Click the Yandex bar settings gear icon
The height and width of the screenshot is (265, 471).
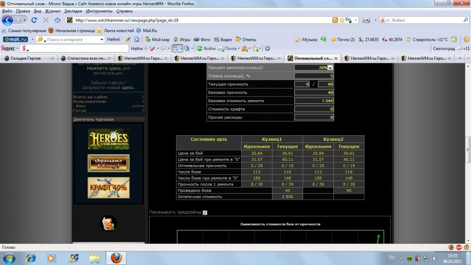tap(267, 48)
